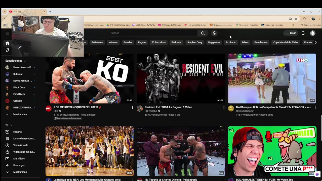The width and height of the screenshot is (322, 181).
Task: Open Todos los favoritos bookmarks folder
Action: pyautogui.click(x=310, y=25)
